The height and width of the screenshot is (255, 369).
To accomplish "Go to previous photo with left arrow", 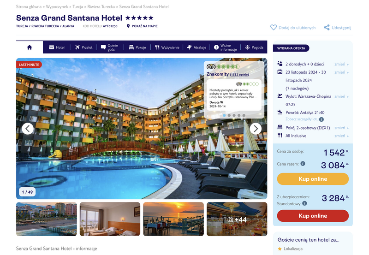I will 28,129.
